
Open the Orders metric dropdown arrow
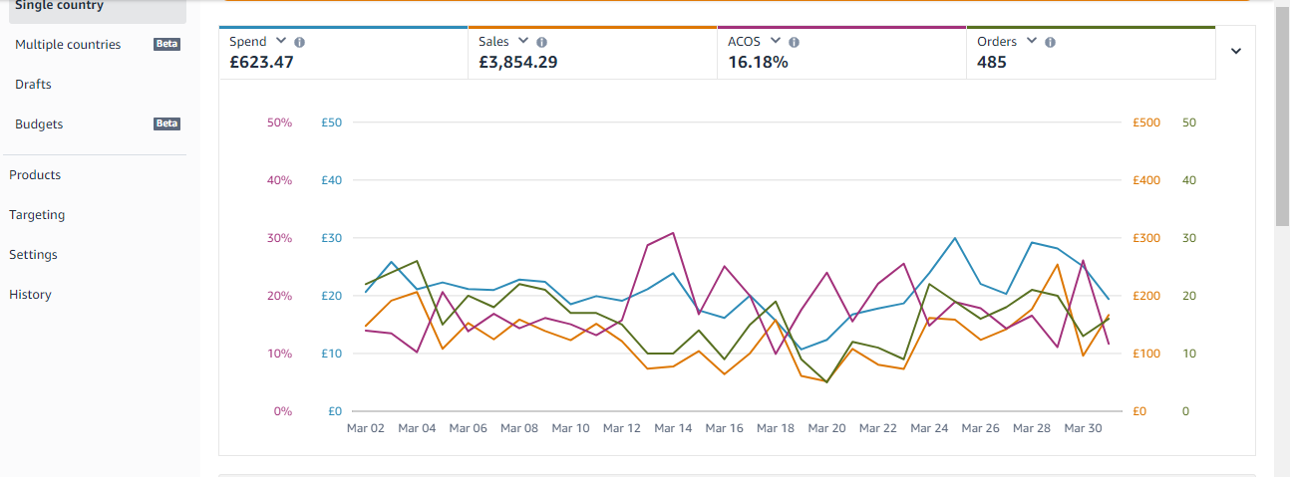pyautogui.click(x=1031, y=42)
